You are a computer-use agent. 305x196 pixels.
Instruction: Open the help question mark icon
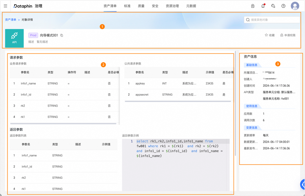(283, 6)
